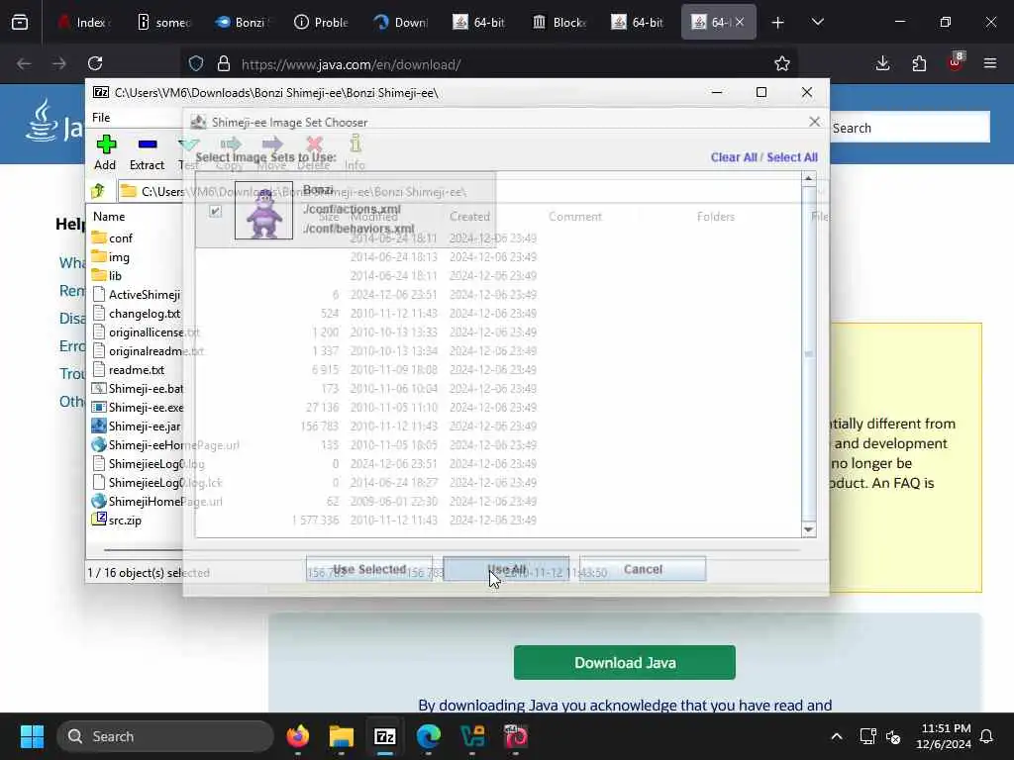Screen dimensions: 1014x760
Task: Click the Firefox View icon at tab bar start
Action: click(x=20, y=23)
